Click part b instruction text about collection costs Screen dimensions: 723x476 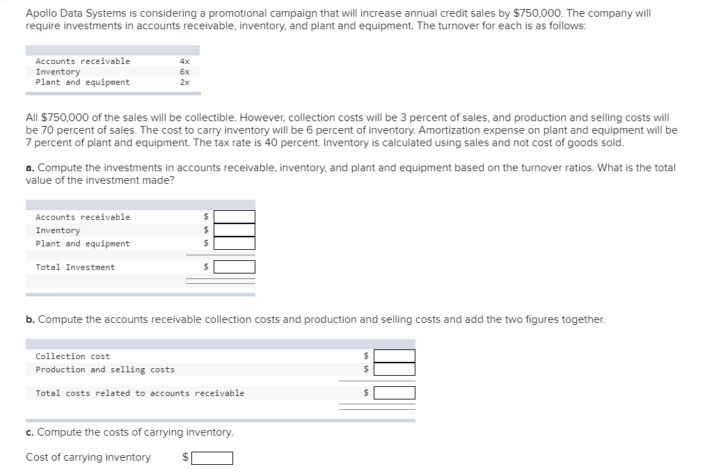coord(315,319)
